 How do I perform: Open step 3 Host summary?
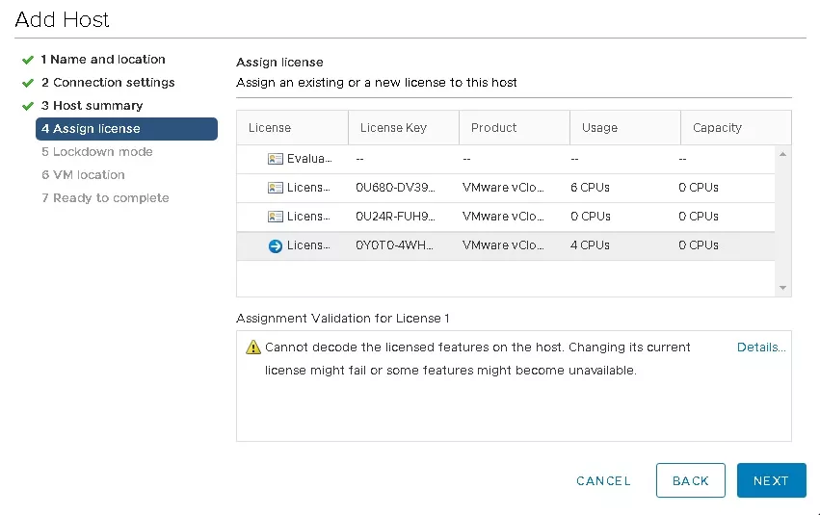click(x=93, y=106)
